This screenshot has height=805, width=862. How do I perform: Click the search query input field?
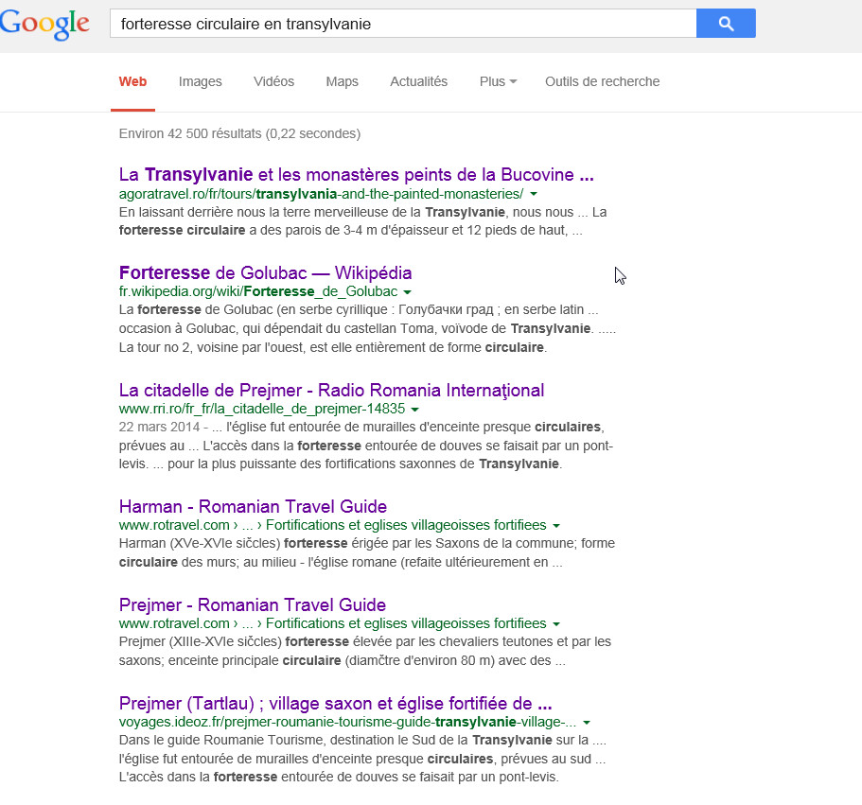pos(402,24)
